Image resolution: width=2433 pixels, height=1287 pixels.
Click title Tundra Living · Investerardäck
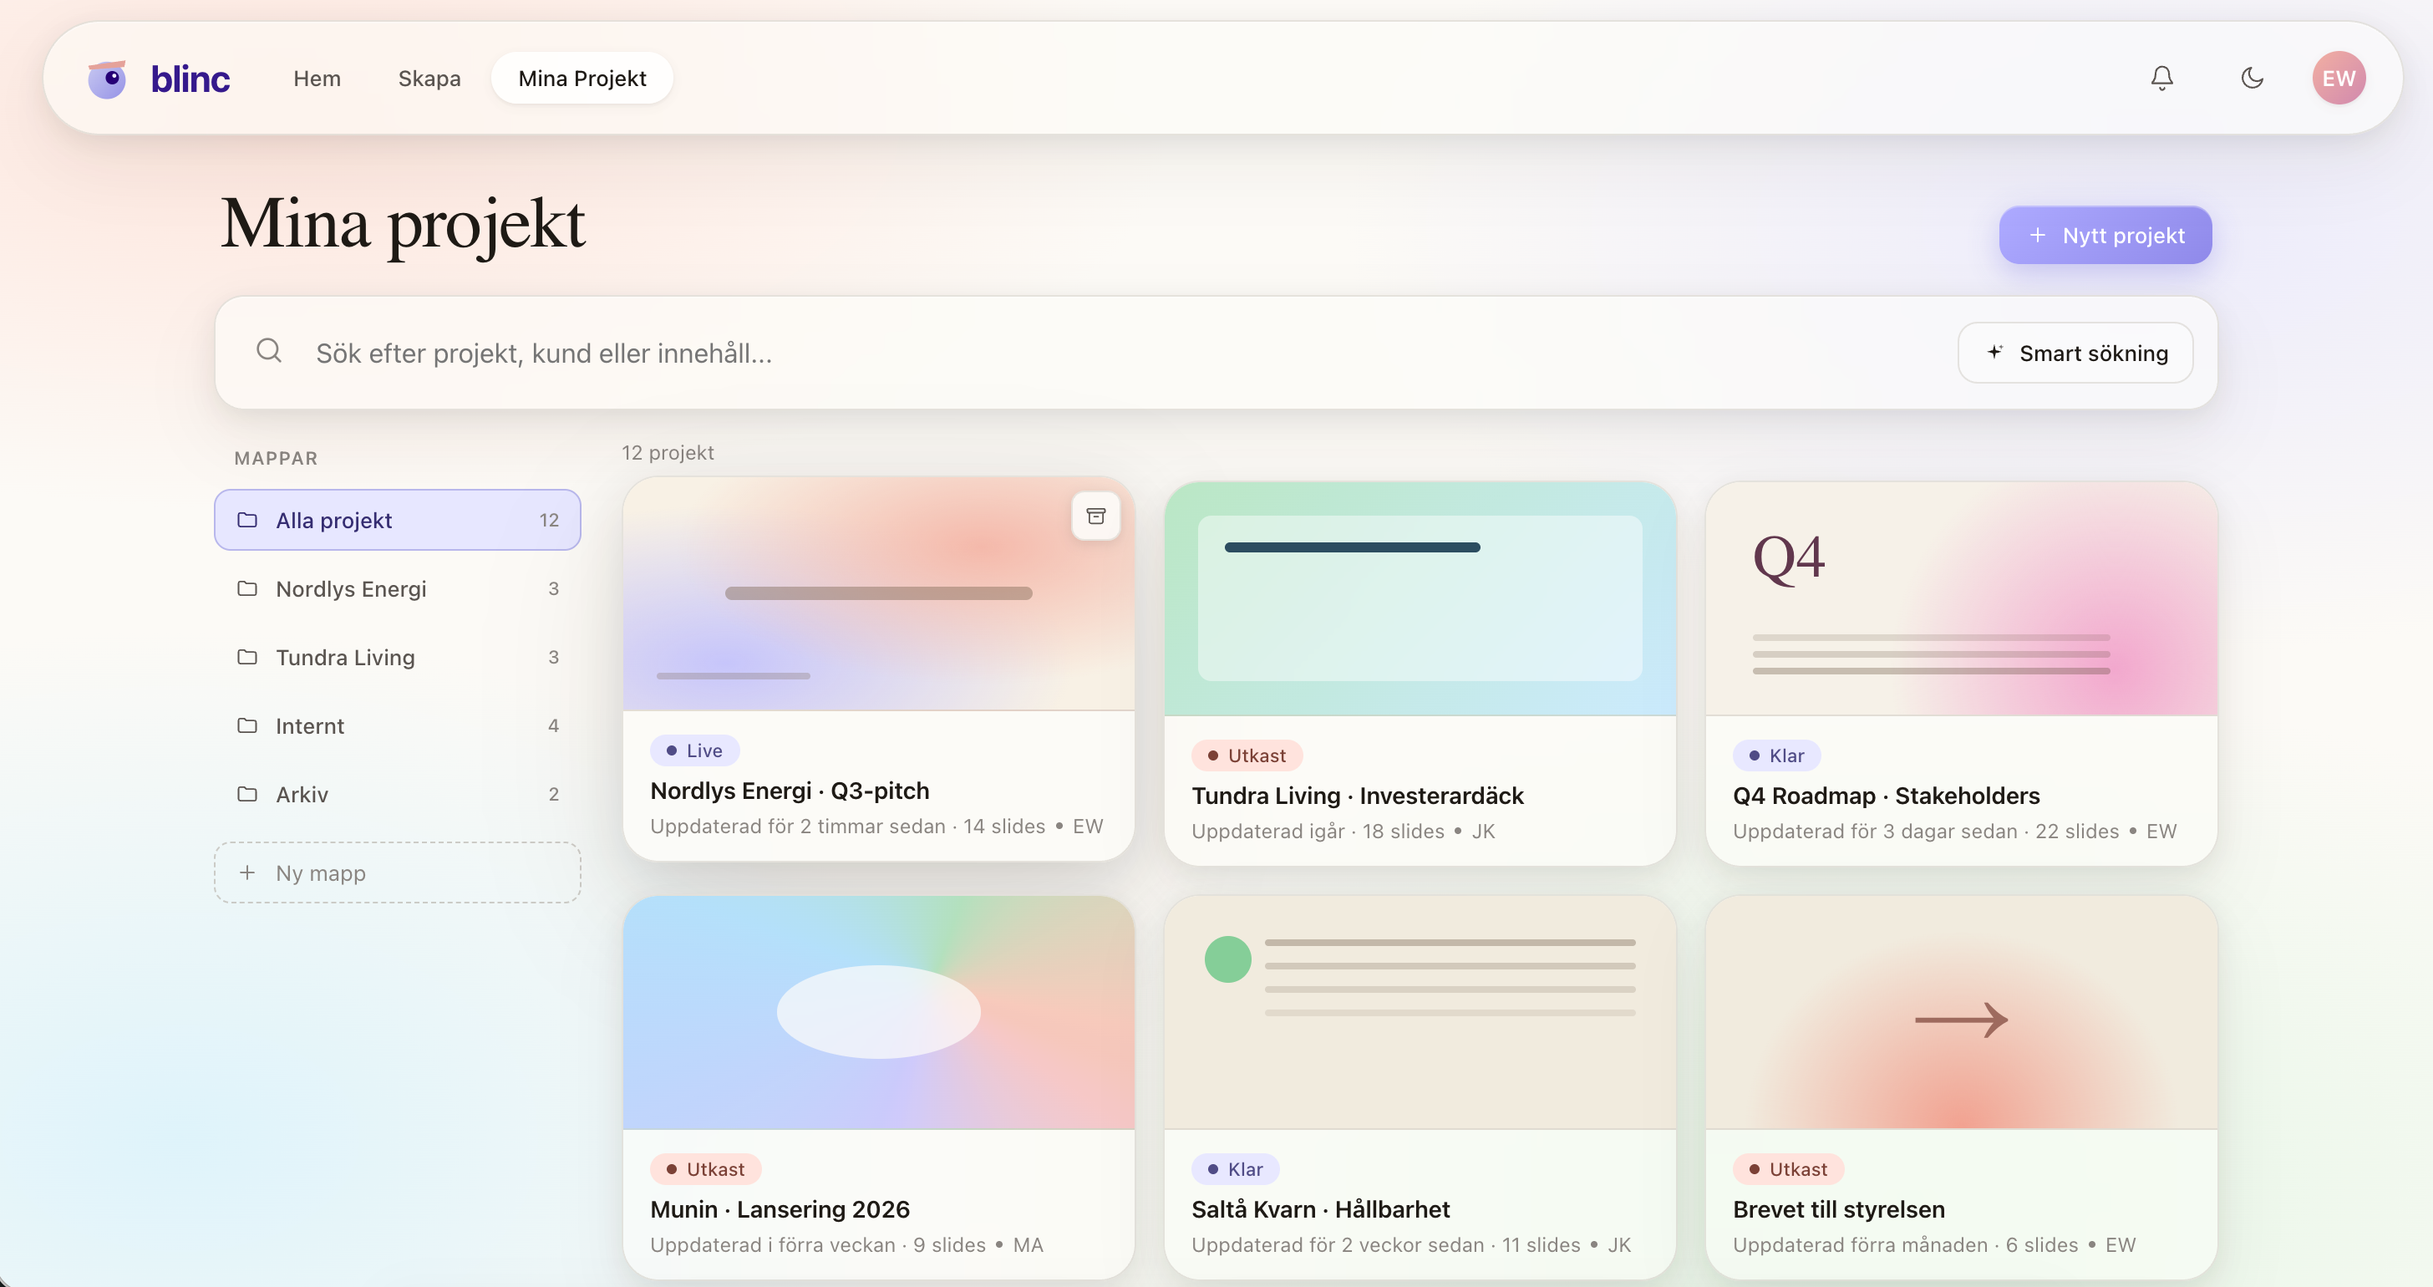click(1357, 796)
